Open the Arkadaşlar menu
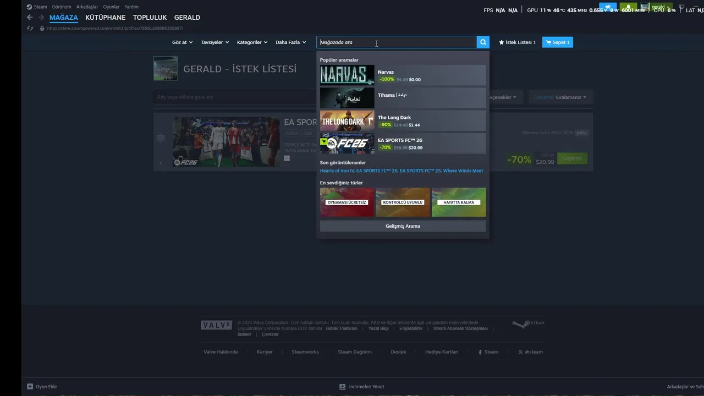 coord(87,7)
